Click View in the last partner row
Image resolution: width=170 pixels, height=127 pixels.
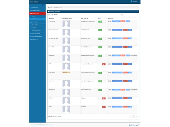pyautogui.click(x=130, y=107)
